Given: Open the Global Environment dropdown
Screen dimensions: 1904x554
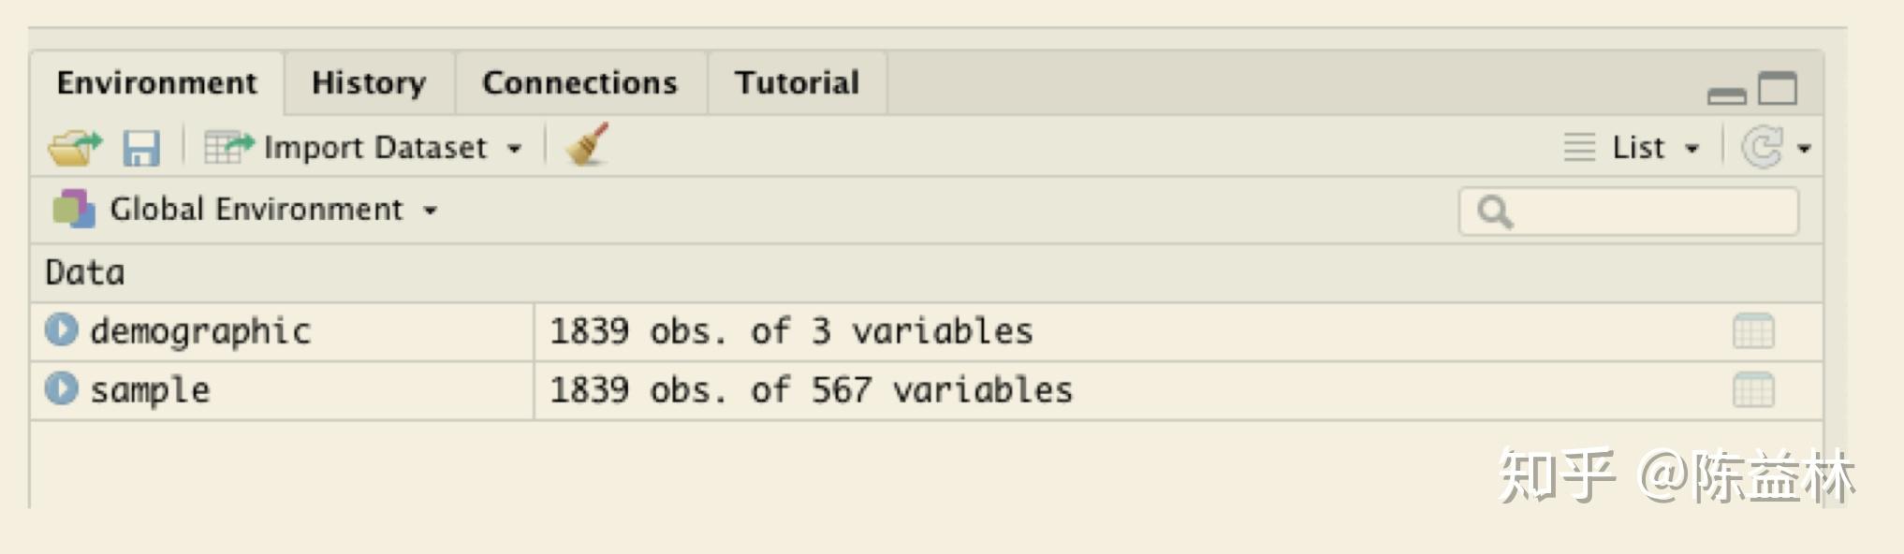Looking at the screenshot, I should (x=245, y=209).
